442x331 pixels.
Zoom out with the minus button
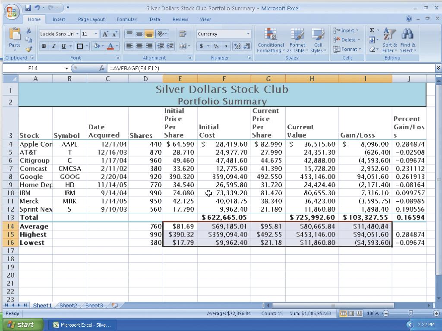(386, 313)
